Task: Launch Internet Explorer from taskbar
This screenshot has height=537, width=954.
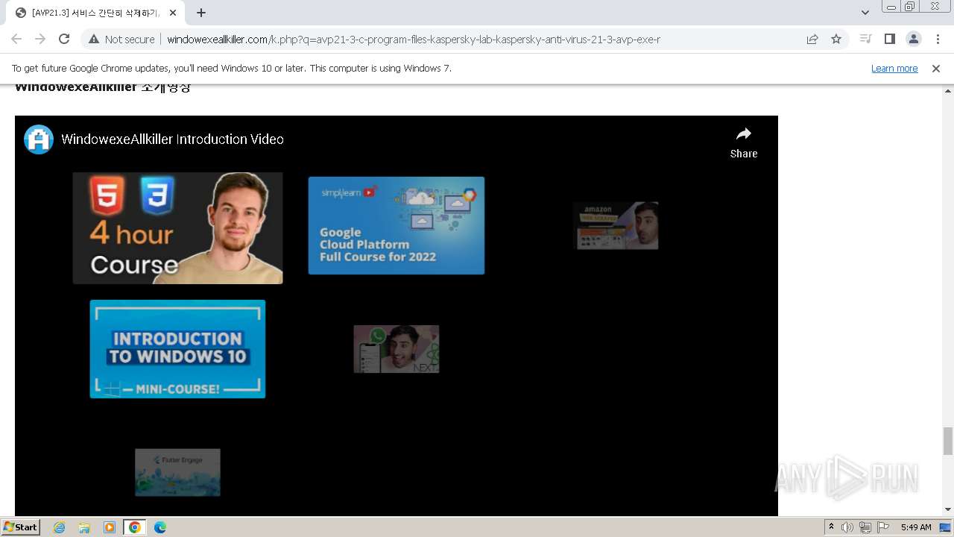Action: point(60,527)
